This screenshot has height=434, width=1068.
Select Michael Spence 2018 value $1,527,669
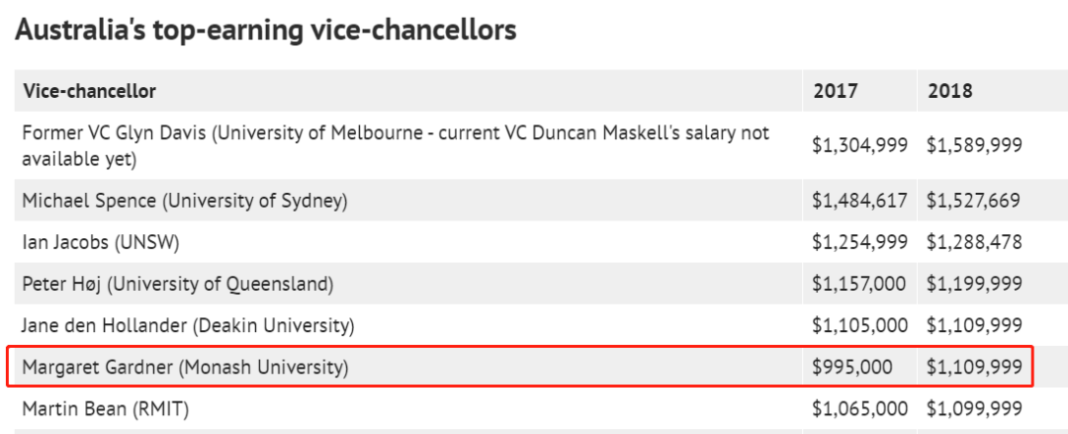point(974,201)
